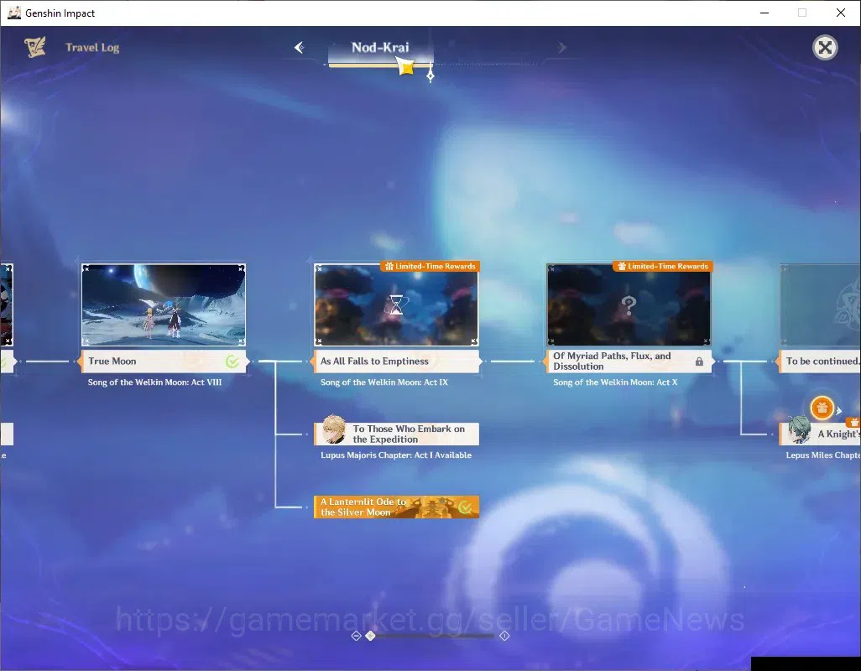The width and height of the screenshot is (861, 671).
Task: Open As All Falls to Emptiness thumbnail
Action: (x=396, y=305)
